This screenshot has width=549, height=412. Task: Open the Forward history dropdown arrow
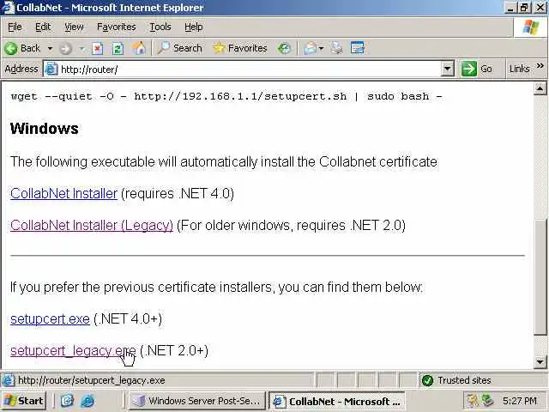point(81,48)
